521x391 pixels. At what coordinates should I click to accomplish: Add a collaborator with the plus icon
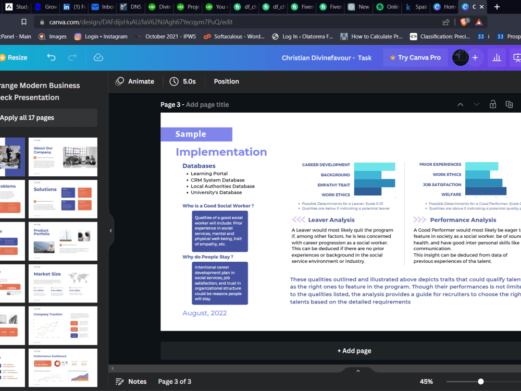click(x=475, y=57)
